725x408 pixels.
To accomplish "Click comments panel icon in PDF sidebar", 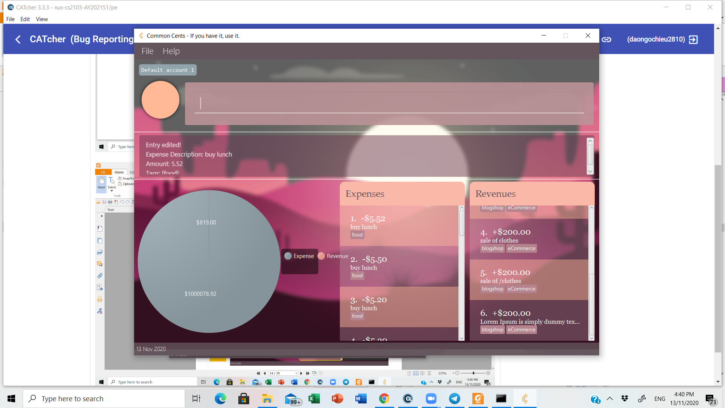I will click(x=100, y=264).
